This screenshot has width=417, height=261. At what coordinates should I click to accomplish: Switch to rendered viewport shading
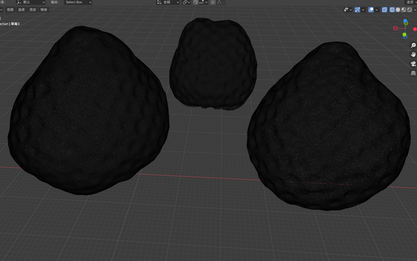pos(409,10)
